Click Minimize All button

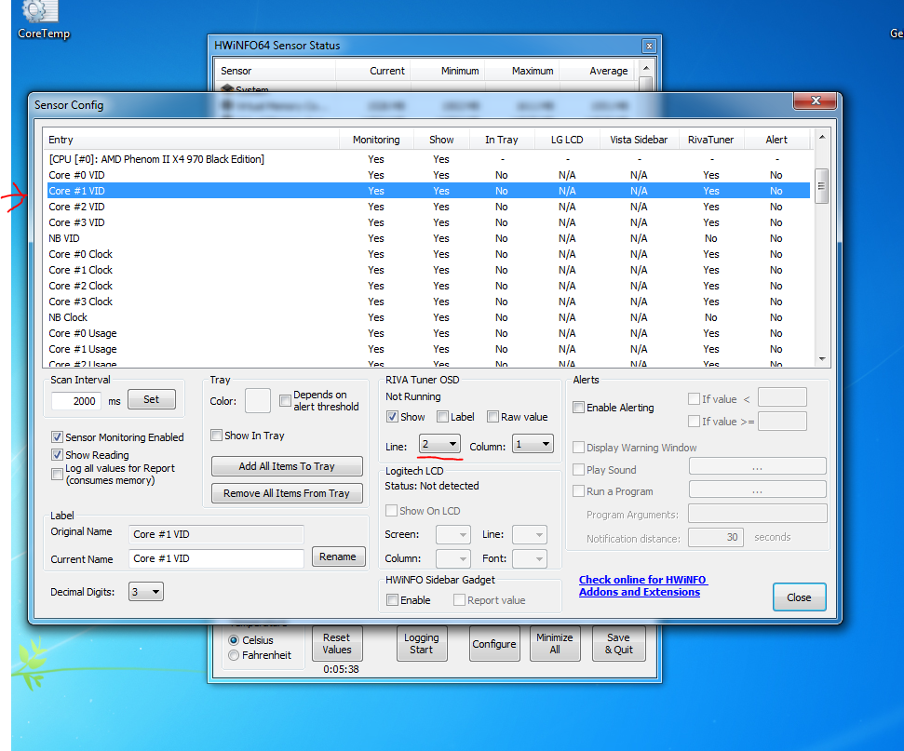click(x=555, y=644)
